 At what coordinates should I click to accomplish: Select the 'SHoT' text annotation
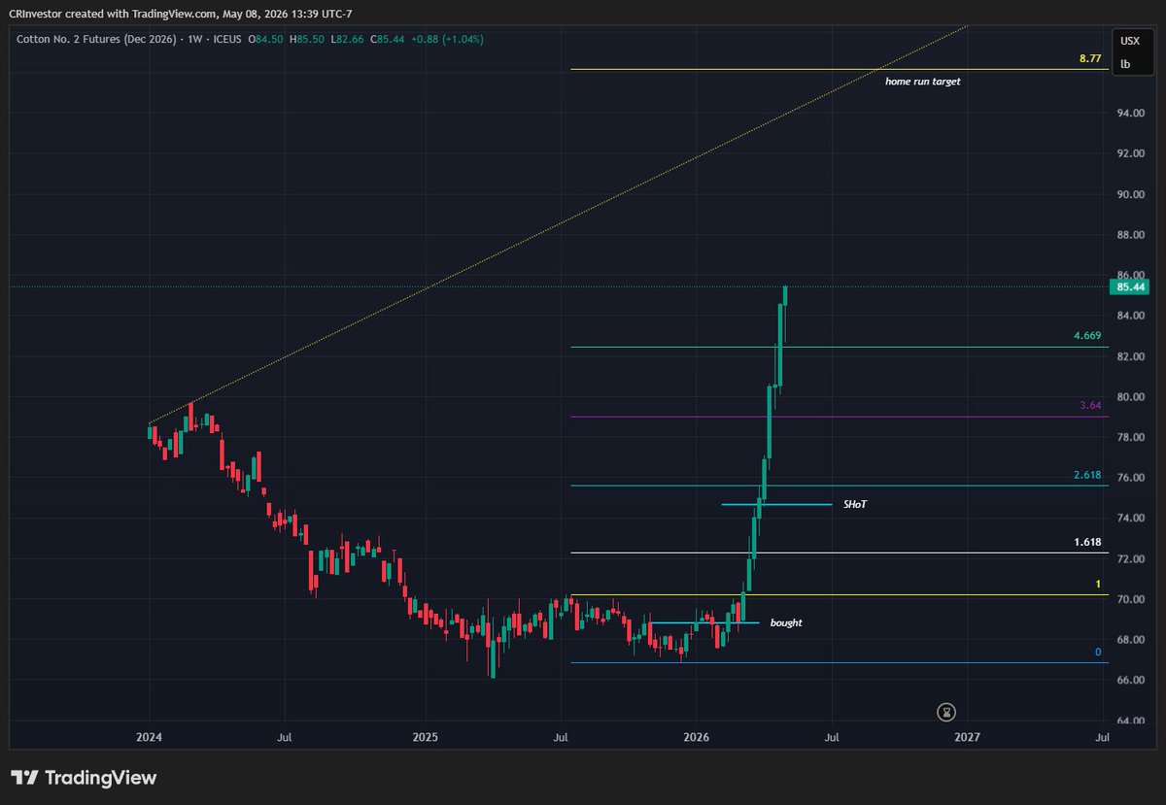(x=856, y=505)
